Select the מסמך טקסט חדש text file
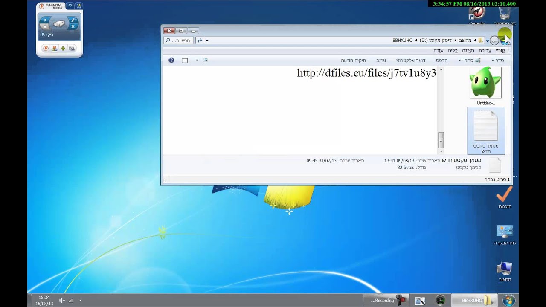 486,130
